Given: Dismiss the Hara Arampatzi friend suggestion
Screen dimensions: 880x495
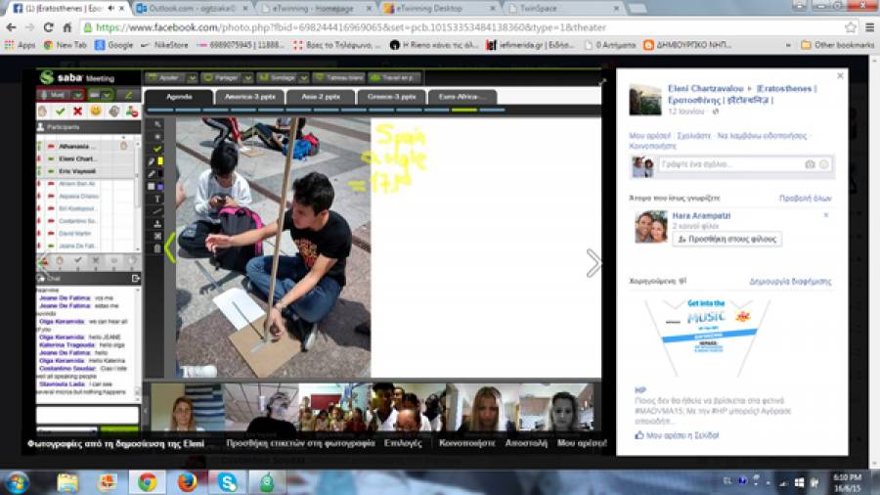Looking at the screenshot, I should 826,214.
